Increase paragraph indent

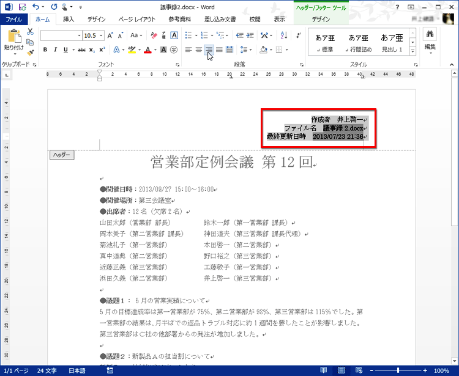pos(250,35)
